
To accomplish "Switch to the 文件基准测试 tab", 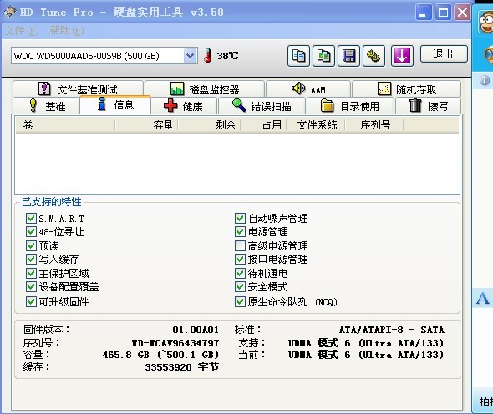I will [x=78, y=89].
